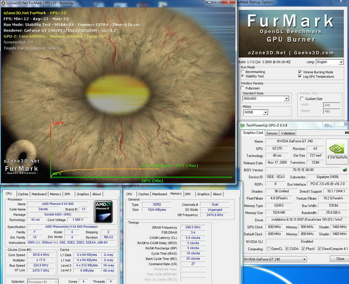This screenshot has width=349, height=284.
Task: Close the FurMark render window
Action: (228, 2)
